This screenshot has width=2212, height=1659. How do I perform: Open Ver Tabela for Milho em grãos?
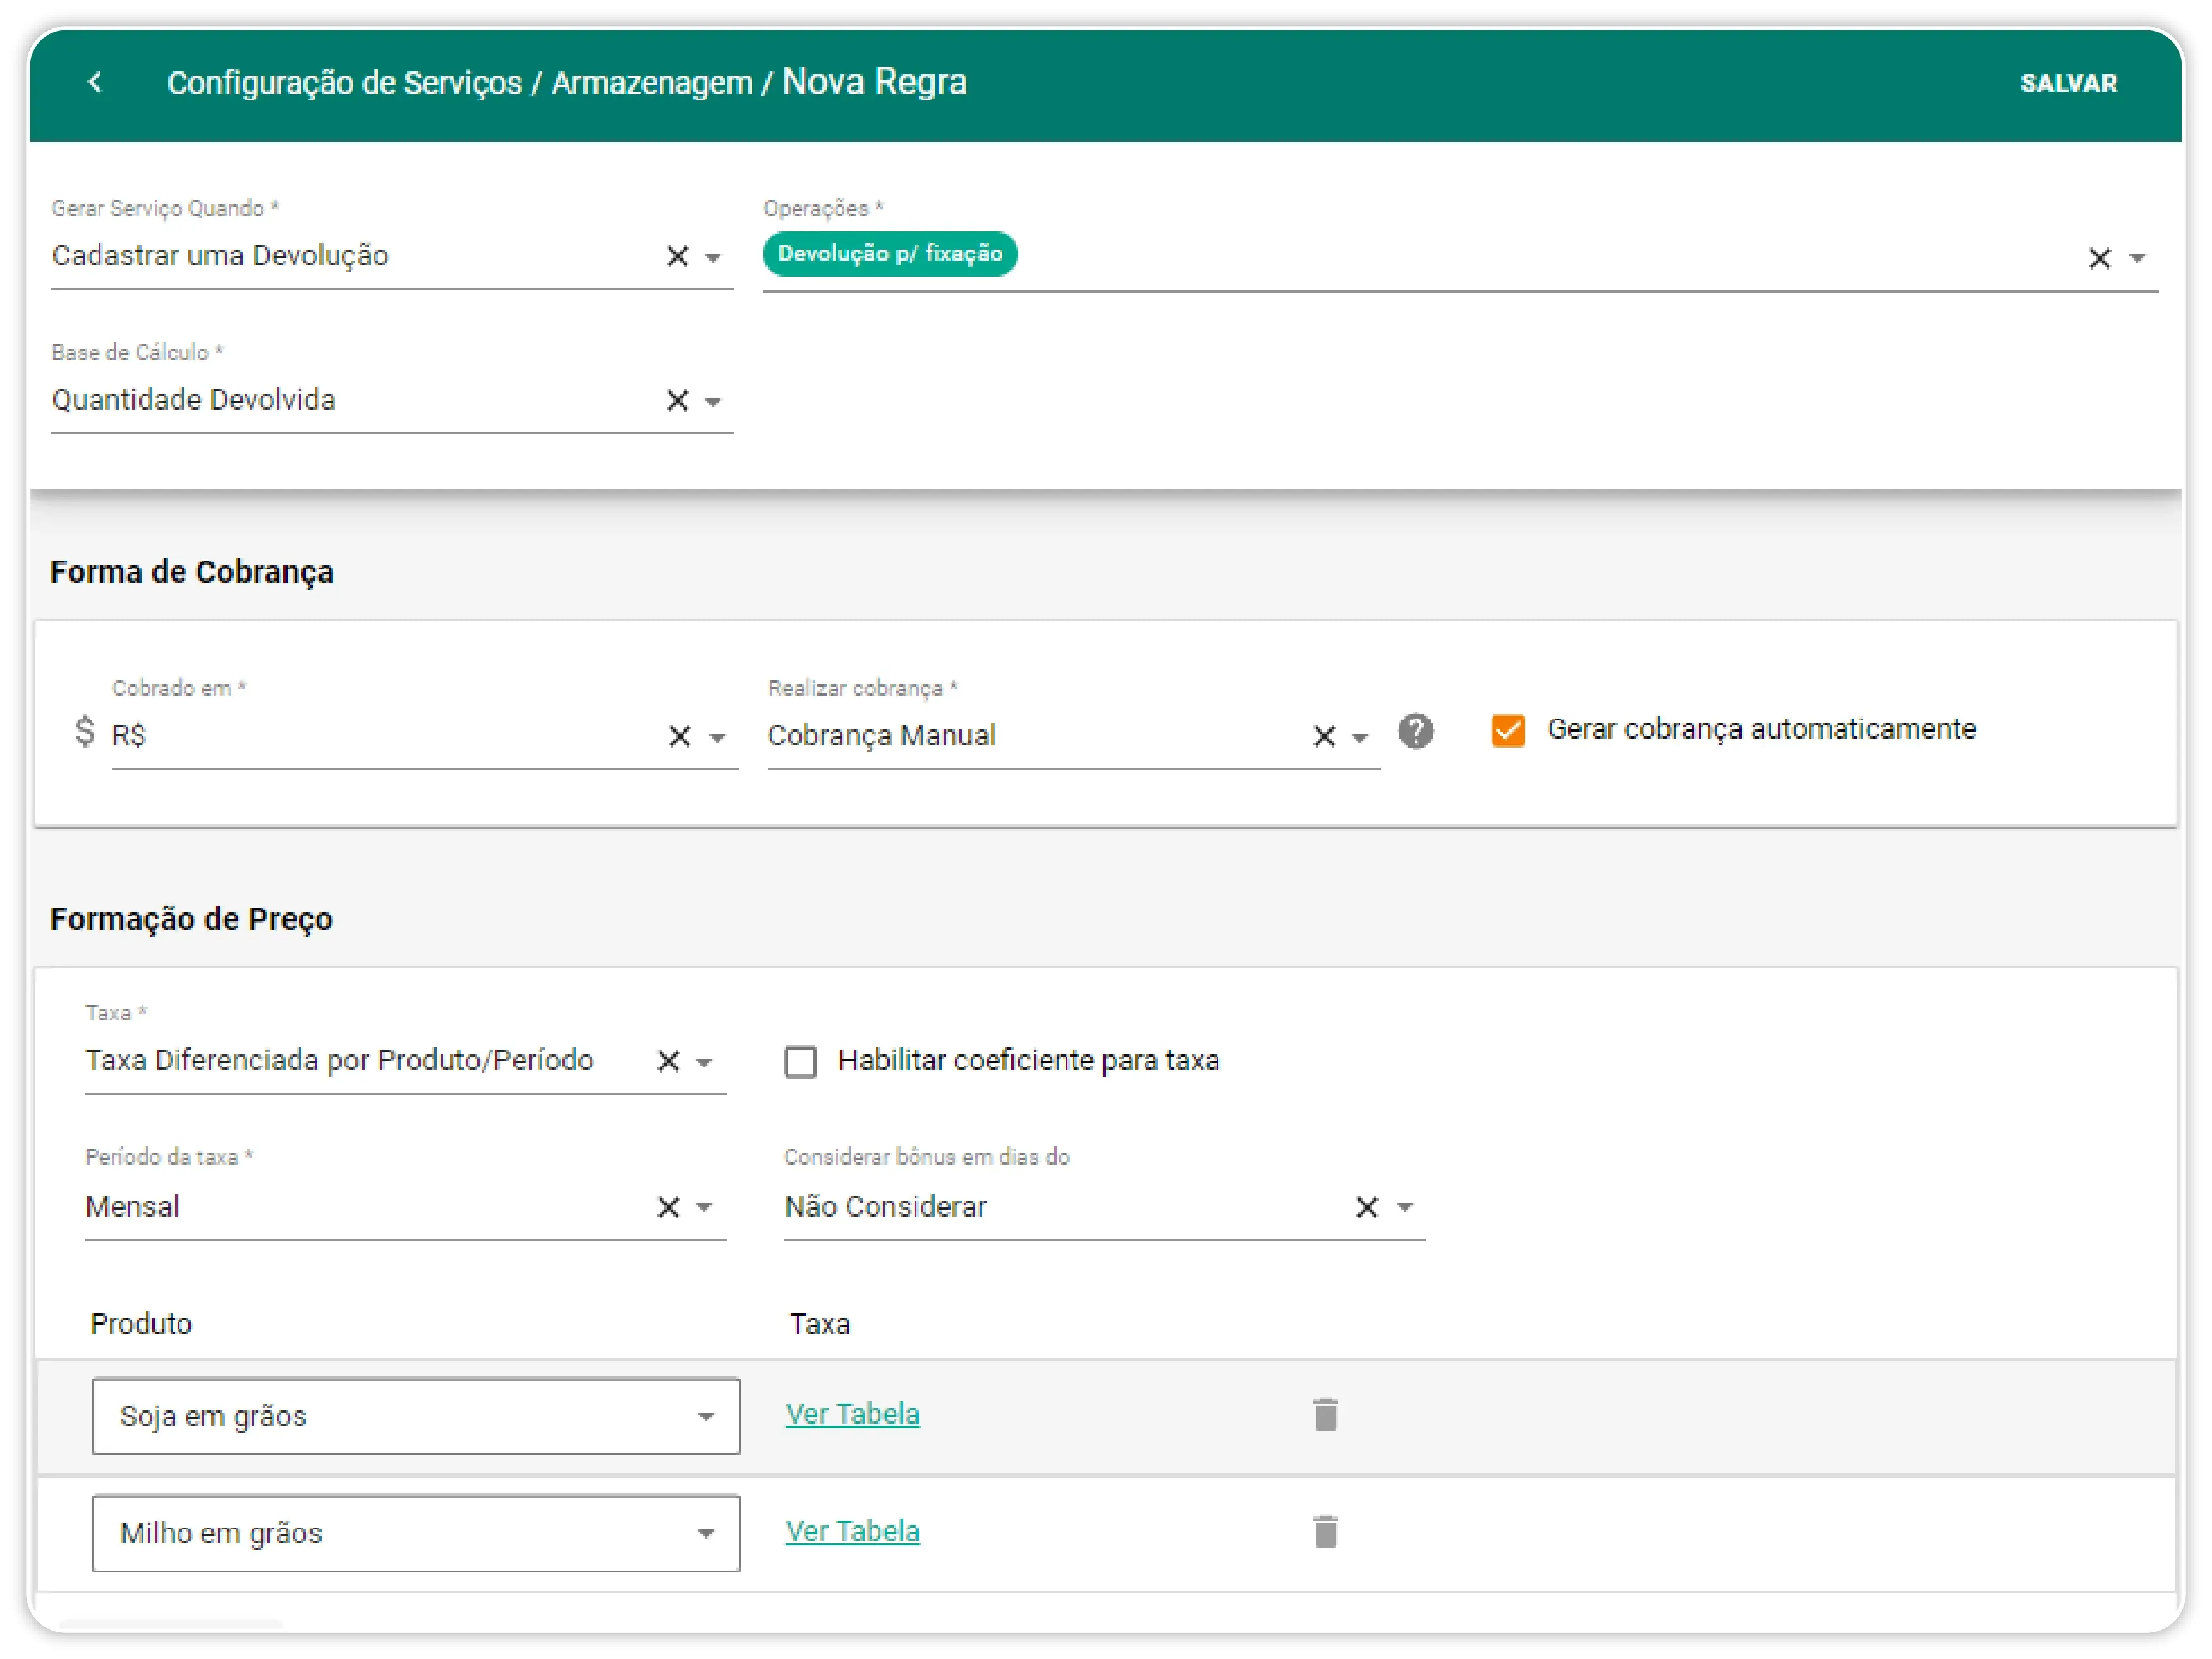[852, 1531]
